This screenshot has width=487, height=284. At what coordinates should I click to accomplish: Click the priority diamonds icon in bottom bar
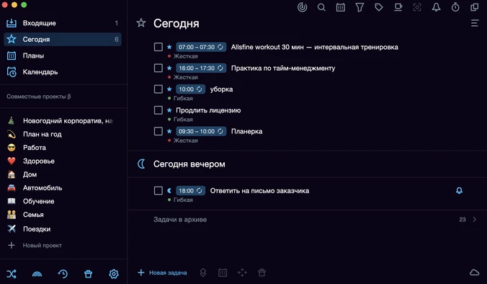tap(203, 272)
